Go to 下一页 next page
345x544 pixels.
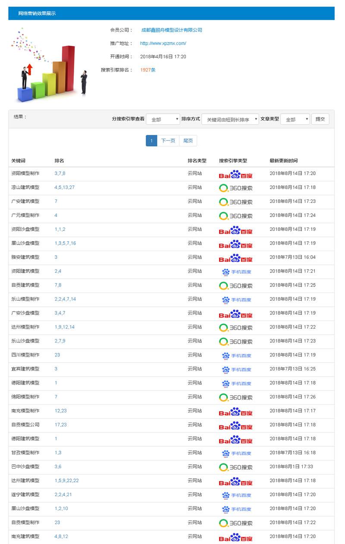tap(168, 140)
